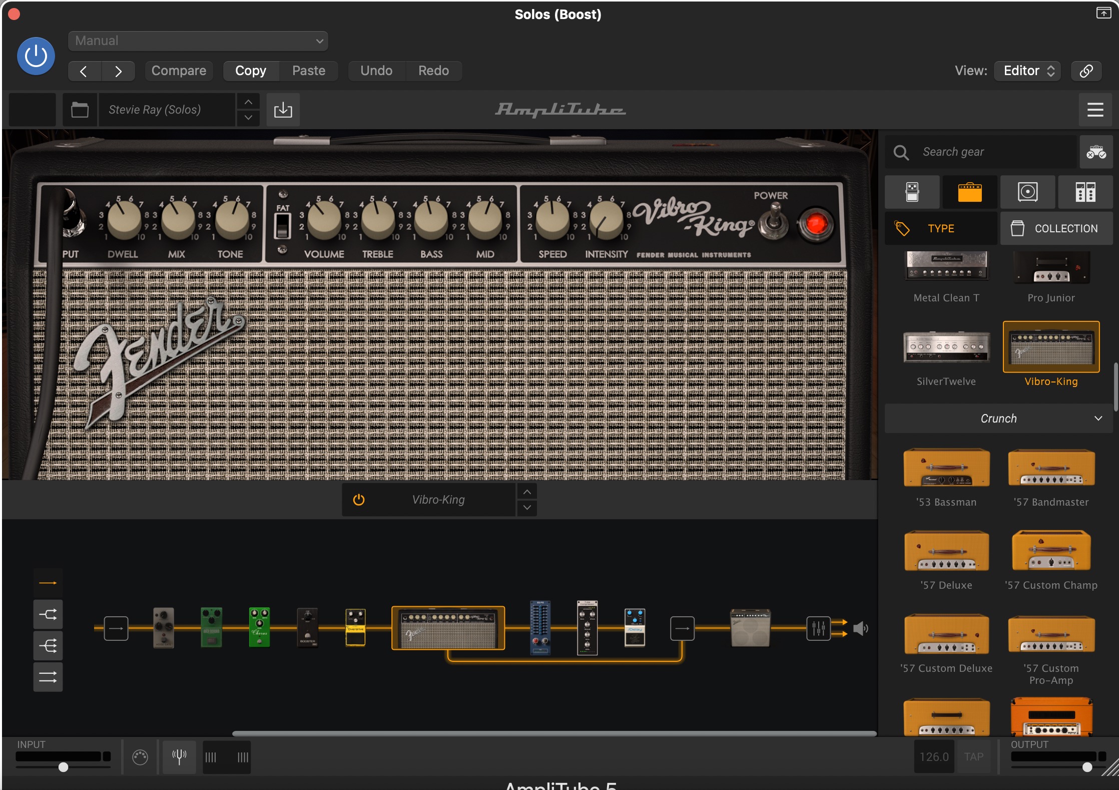
Task: Select the Vibro-King amp in chain
Action: (448, 628)
